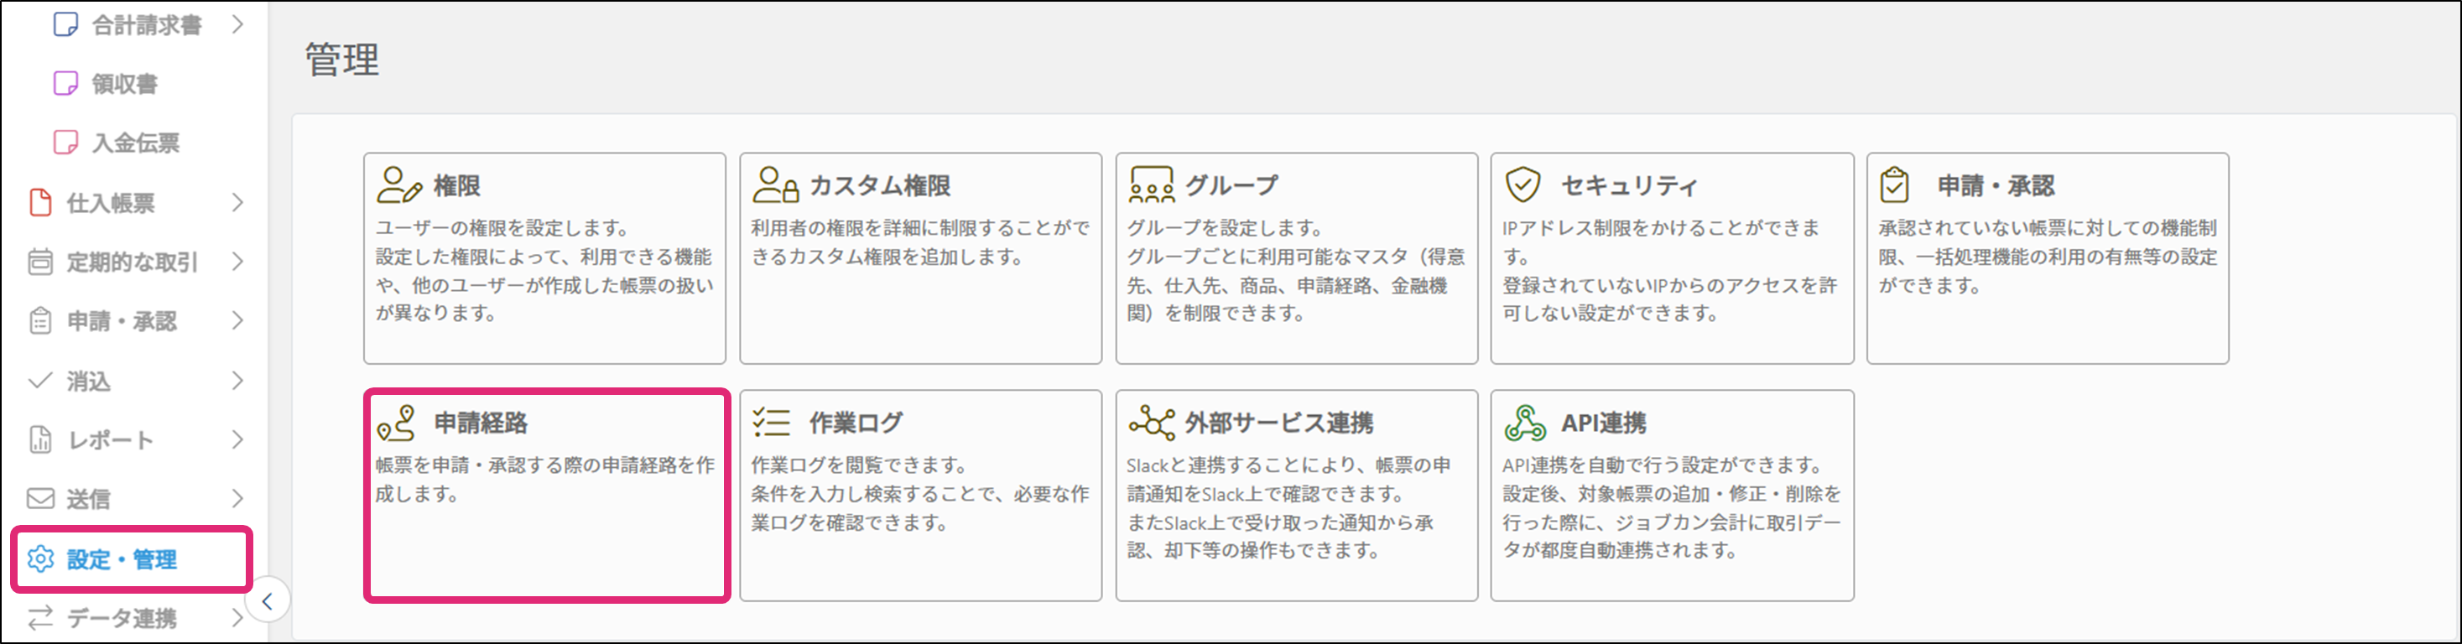Click the カスタム権限 user-with-lock icon

[775, 184]
